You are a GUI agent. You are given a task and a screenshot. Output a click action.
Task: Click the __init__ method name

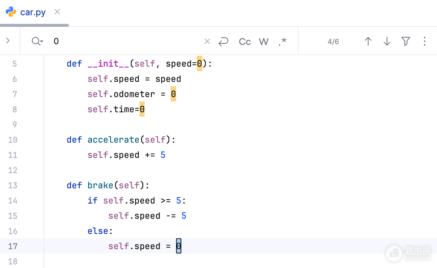click(x=109, y=64)
